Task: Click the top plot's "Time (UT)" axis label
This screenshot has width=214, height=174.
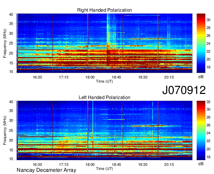Action: click(x=104, y=81)
